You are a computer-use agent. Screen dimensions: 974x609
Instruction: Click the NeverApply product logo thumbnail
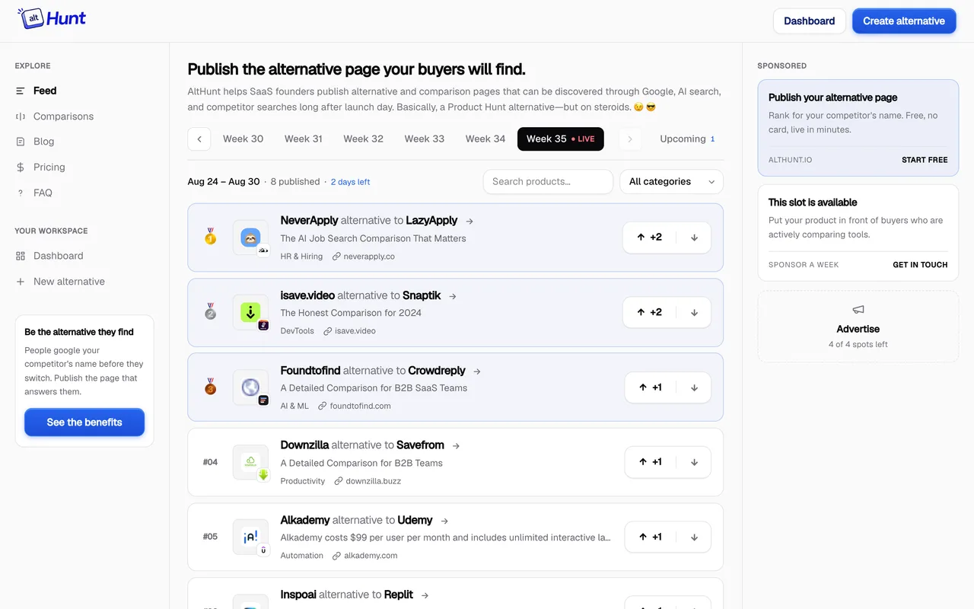(x=250, y=238)
